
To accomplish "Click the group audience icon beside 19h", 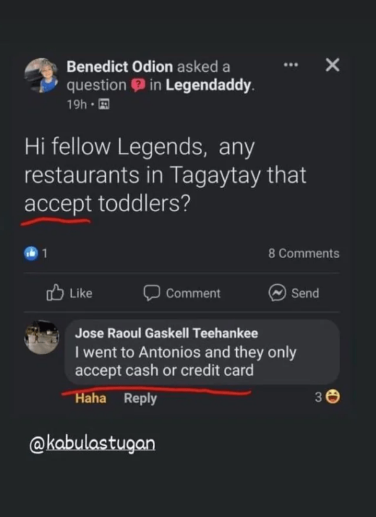I will (x=104, y=105).
